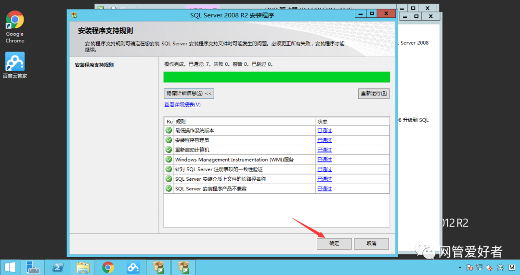
Task: Open 已通过 link for 安装程序管理员
Action: coord(325,140)
